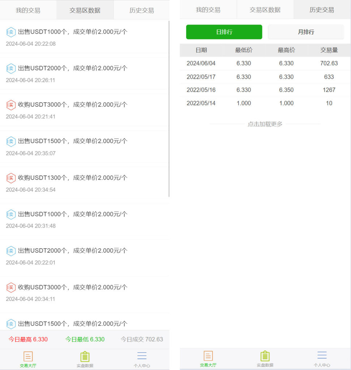The width and height of the screenshot is (351, 370).
Task: Select the 交易大厅 icon on the right panel
Action: [x=208, y=358]
